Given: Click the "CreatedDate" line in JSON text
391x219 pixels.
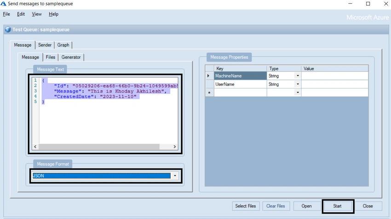Looking at the screenshot, I should pyautogui.click(x=95, y=96).
